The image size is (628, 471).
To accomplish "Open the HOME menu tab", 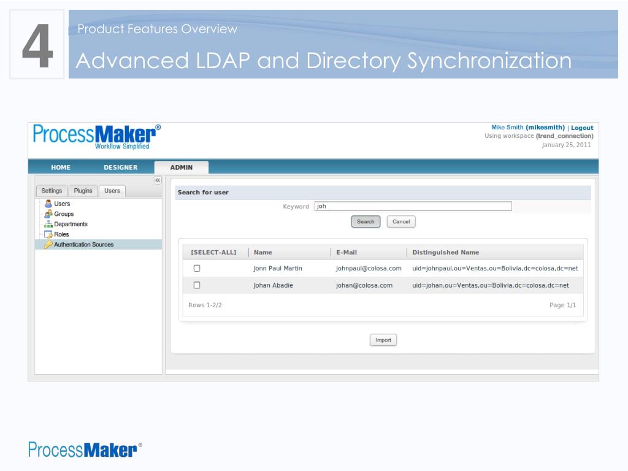I will pos(61,167).
